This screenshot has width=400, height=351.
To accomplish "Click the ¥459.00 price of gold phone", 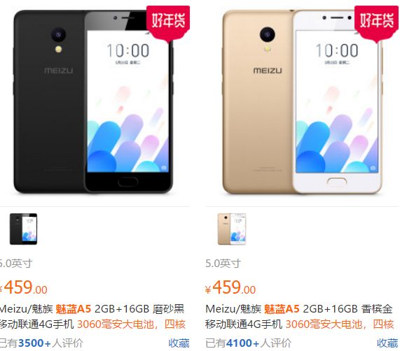I will [230, 287].
